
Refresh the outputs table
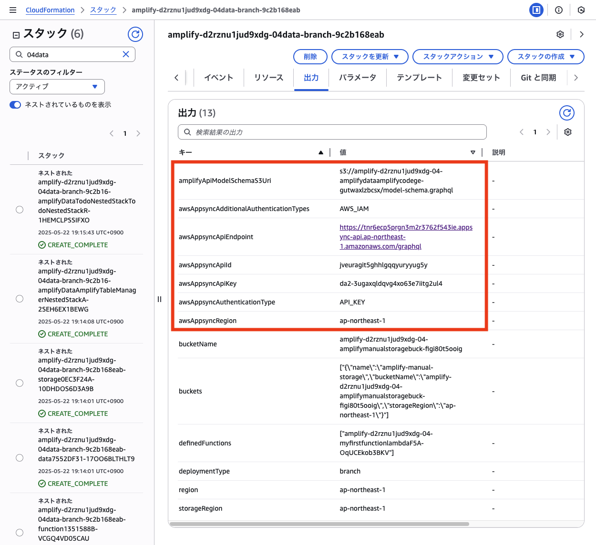567,113
